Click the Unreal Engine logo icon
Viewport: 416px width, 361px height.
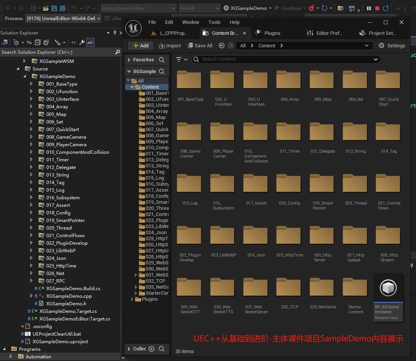(x=133, y=28)
